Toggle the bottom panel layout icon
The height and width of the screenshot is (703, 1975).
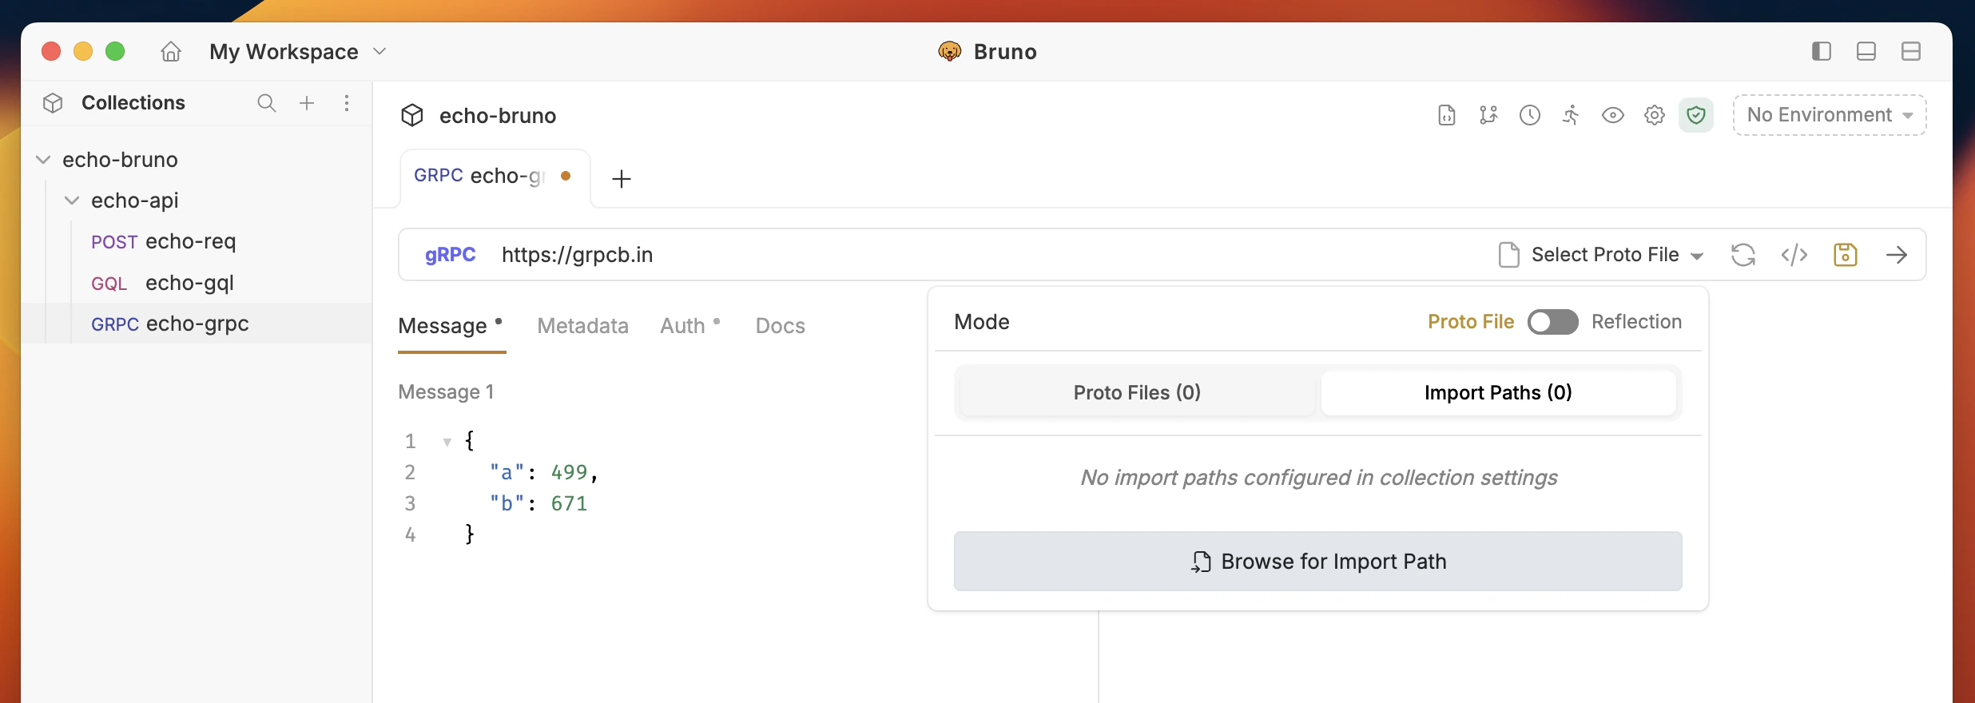[x=1866, y=52]
